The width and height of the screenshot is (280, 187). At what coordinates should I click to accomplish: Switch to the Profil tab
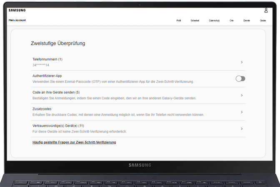point(179,21)
